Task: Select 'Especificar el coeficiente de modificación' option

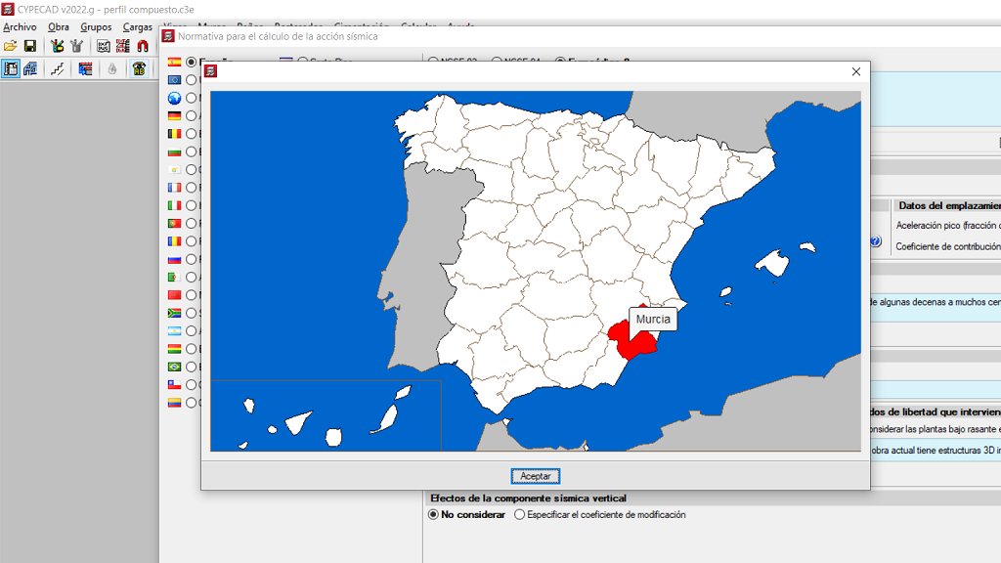Action: [520, 514]
